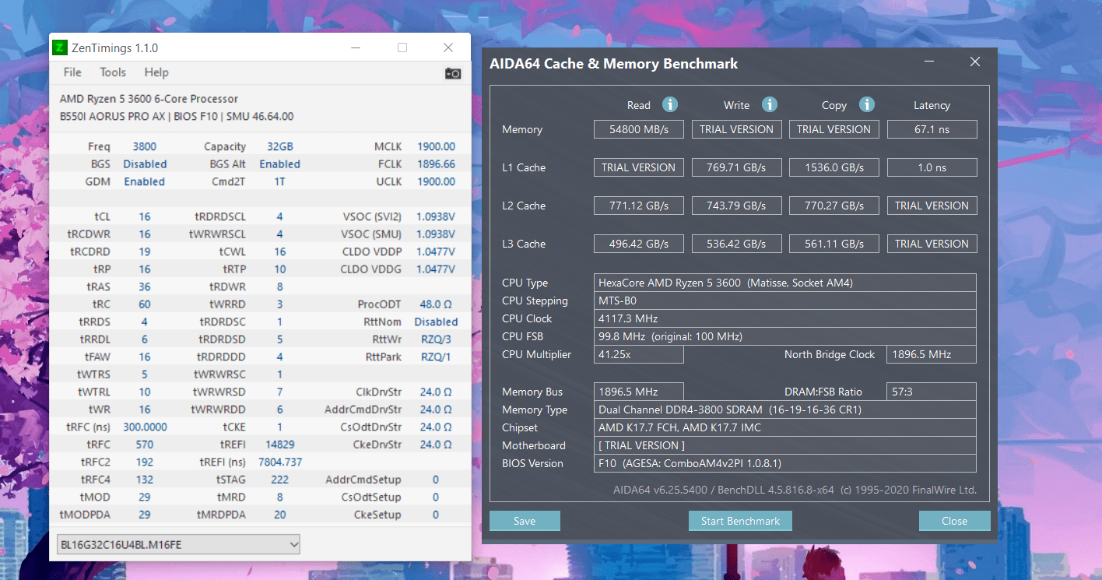1102x580 pixels.
Task: Click the tSTAG value 222
Action: (x=279, y=480)
